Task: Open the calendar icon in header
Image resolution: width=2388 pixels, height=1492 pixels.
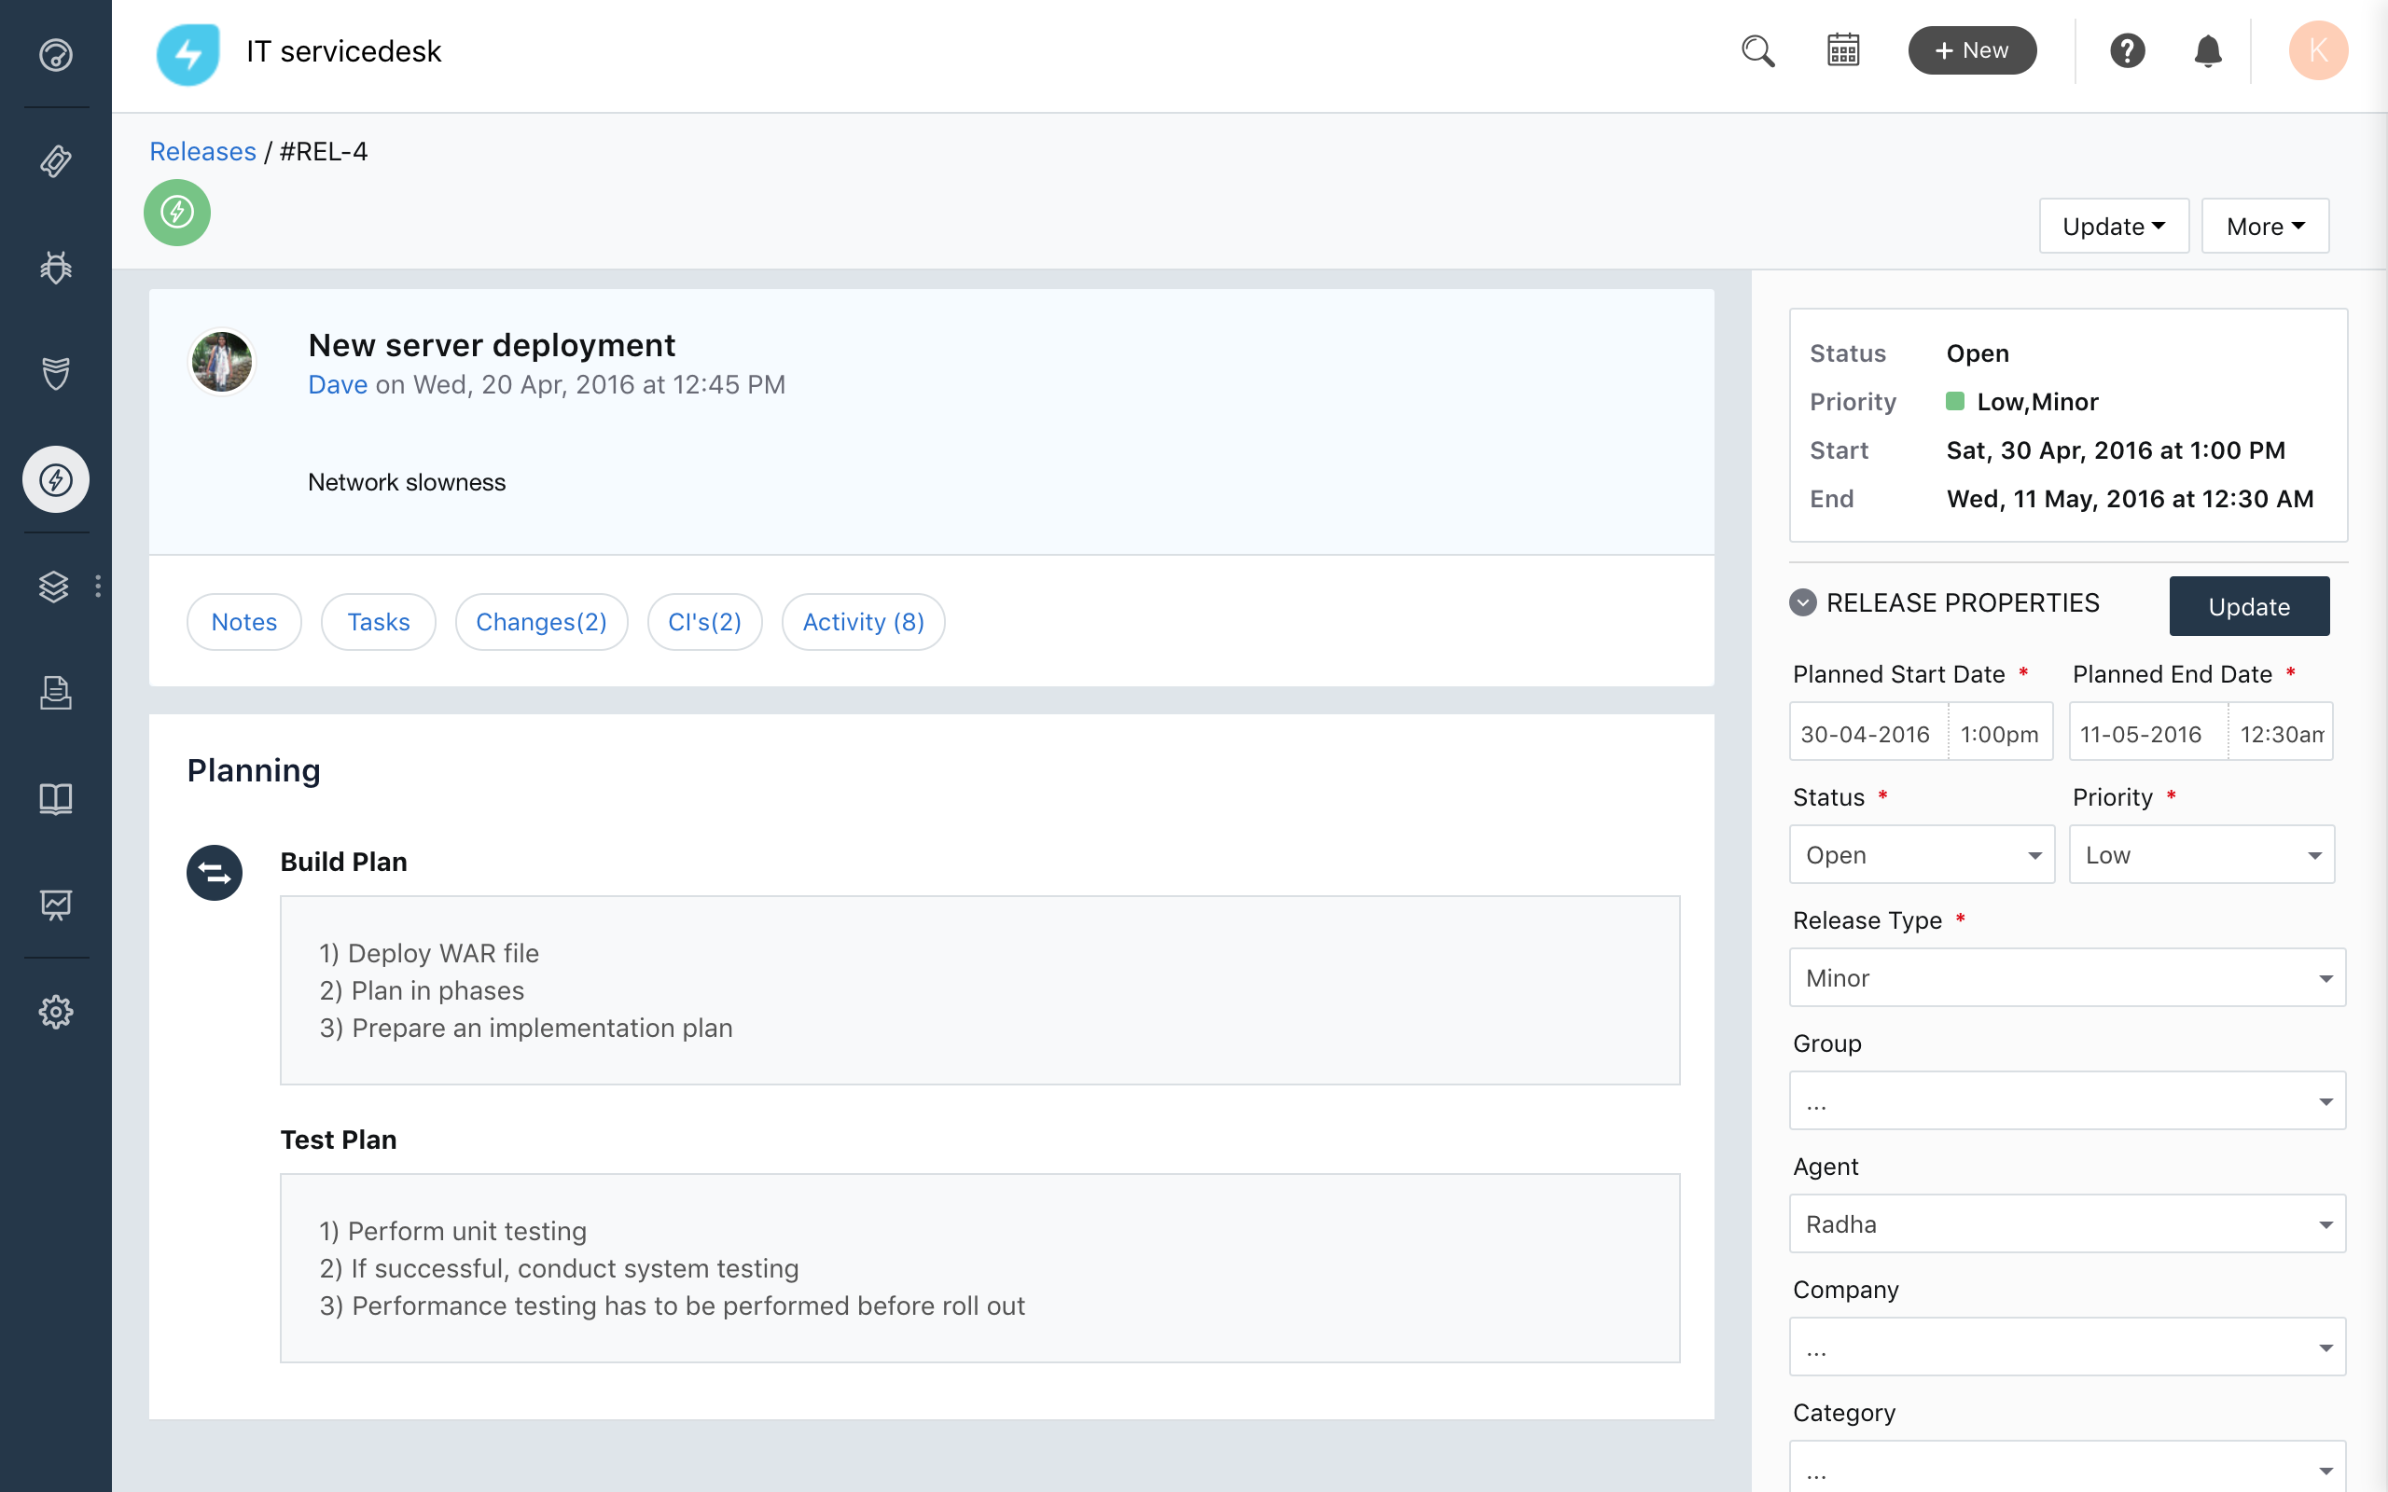Action: click(x=1842, y=50)
